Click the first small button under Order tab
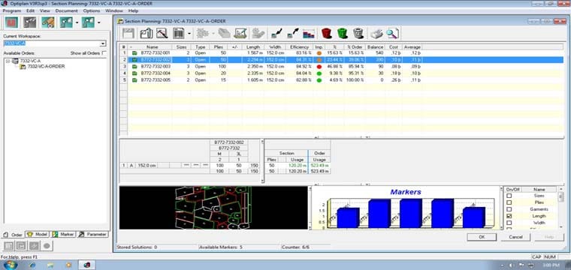 coord(9,246)
